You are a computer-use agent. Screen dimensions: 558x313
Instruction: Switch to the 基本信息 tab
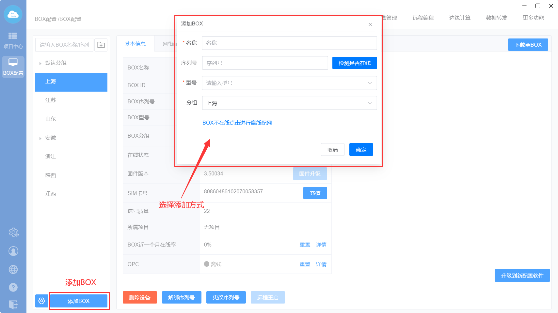[x=135, y=44]
